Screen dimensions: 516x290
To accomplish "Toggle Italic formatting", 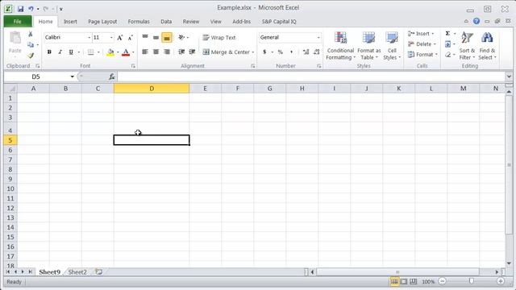I will (60, 52).
